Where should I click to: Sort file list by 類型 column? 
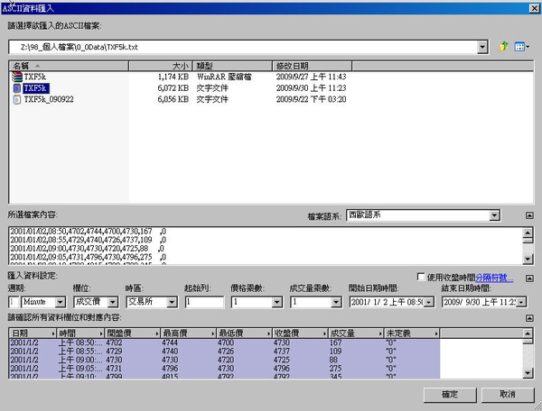(x=232, y=66)
